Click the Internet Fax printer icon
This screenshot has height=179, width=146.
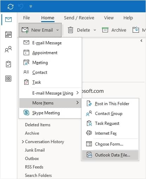(89, 133)
